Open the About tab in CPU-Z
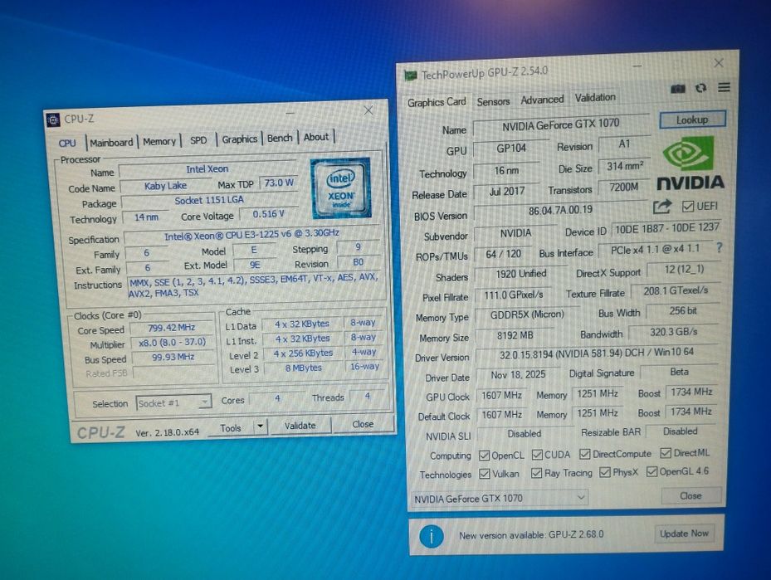 315,137
